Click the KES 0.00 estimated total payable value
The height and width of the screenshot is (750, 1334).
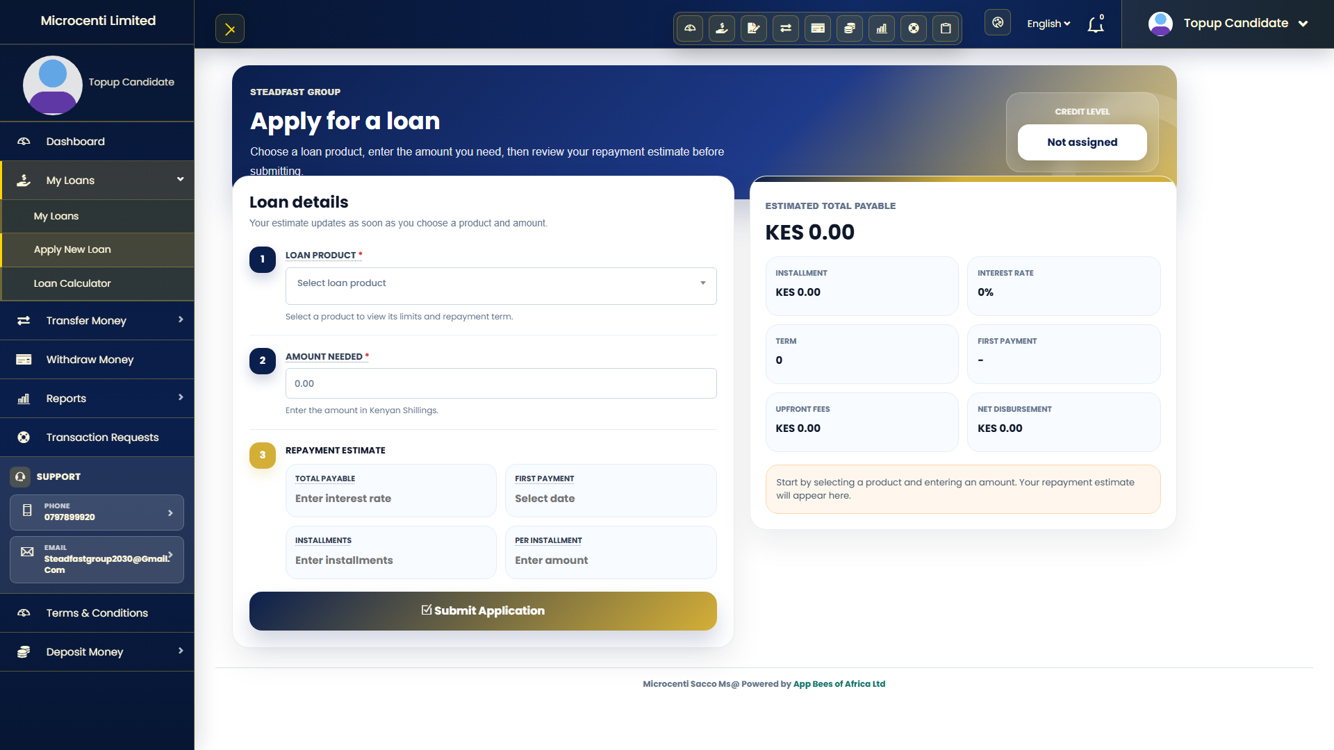[x=810, y=233]
